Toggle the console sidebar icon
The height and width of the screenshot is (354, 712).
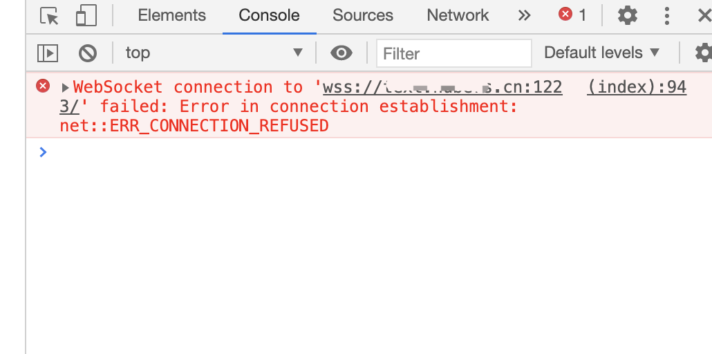point(48,53)
